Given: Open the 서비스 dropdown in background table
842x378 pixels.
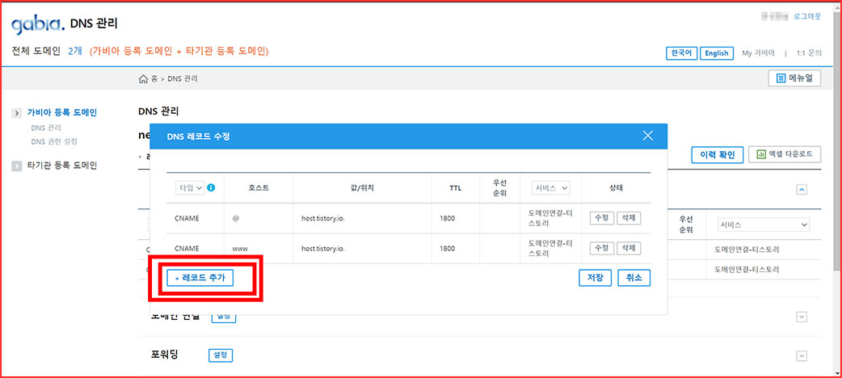Looking at the screenshot, I should (763, 225).
